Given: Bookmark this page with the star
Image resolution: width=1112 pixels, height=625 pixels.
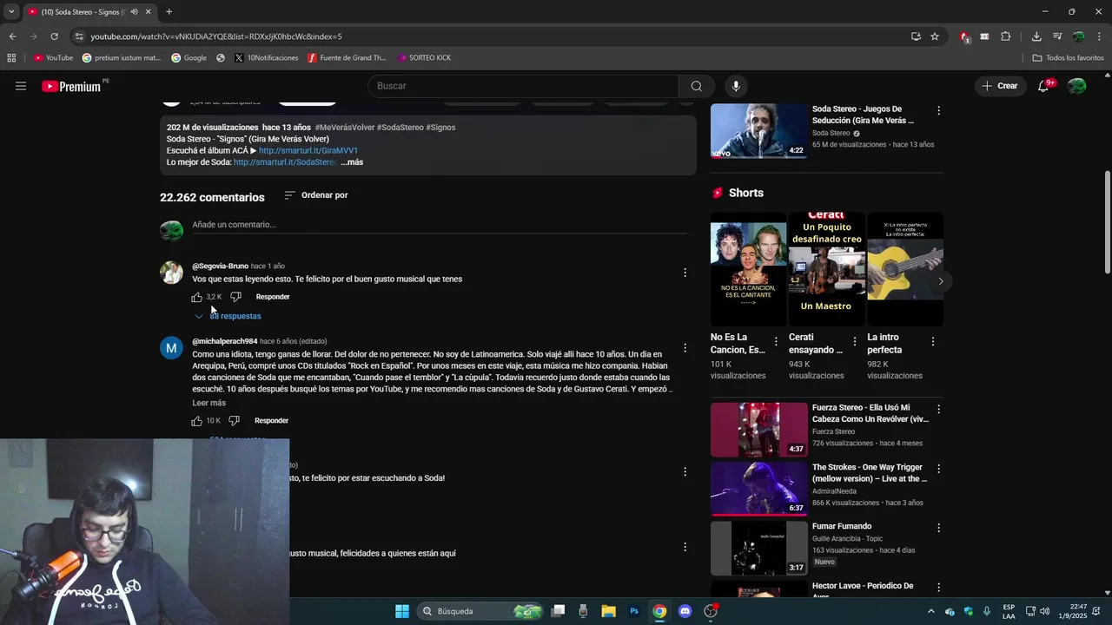Looking at the screenshot, I should [935, 36].
